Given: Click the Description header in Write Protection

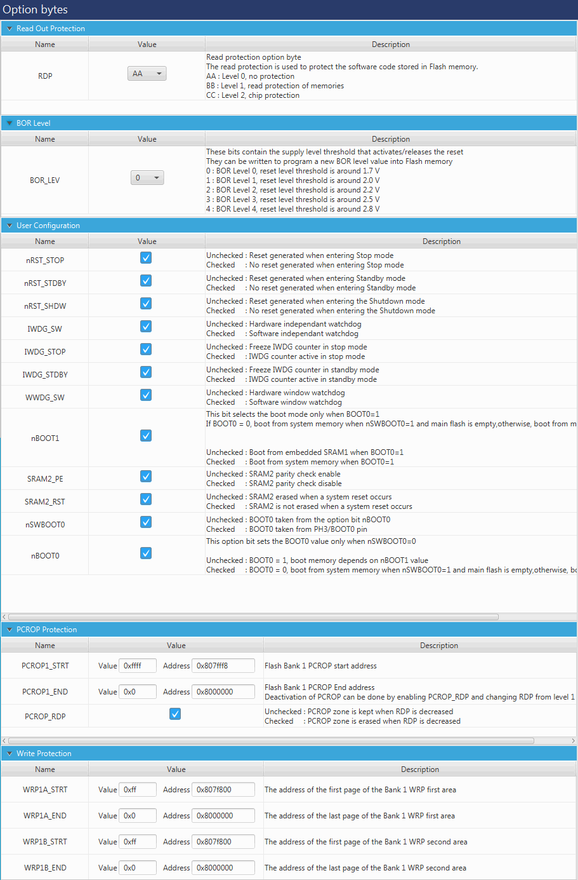Looking at the screenshot, I should (x=420, y=769).
